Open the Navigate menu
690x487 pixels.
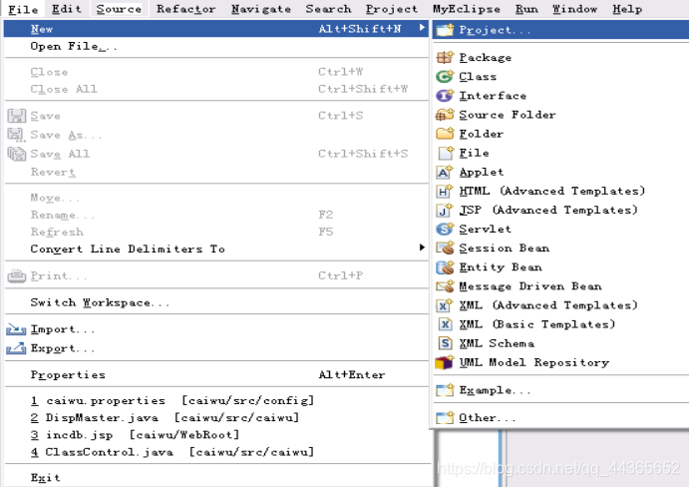pos(261,9)
